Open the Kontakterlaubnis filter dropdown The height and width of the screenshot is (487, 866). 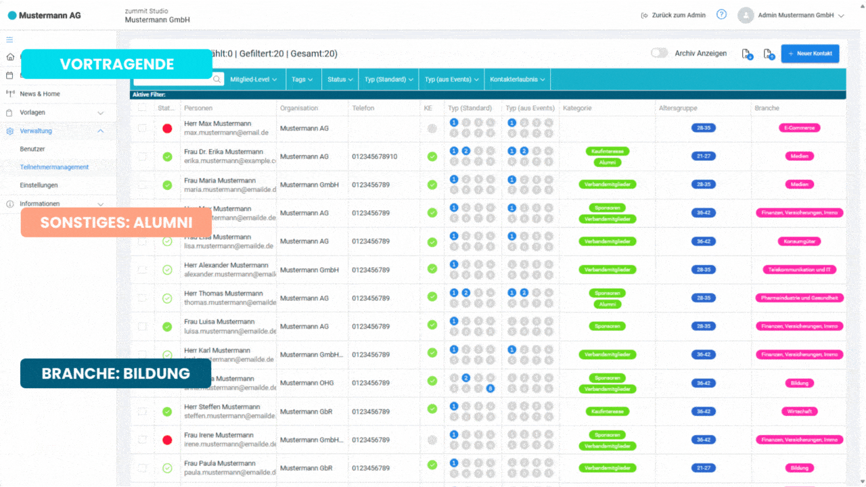click(x=518, y=79)
